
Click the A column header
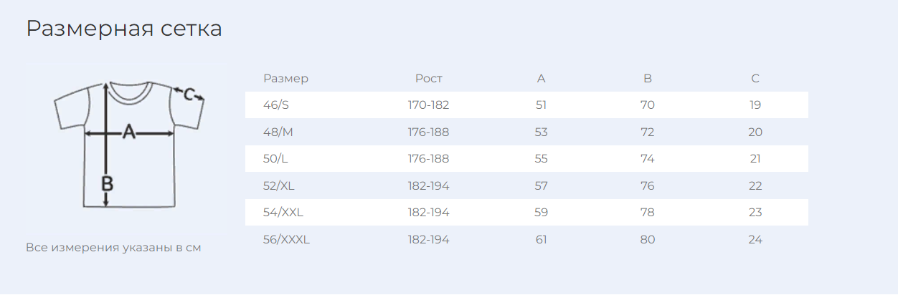point(542,79)
